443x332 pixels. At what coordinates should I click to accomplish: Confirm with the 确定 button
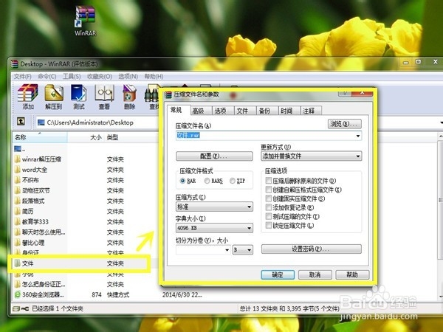[278, 274]
